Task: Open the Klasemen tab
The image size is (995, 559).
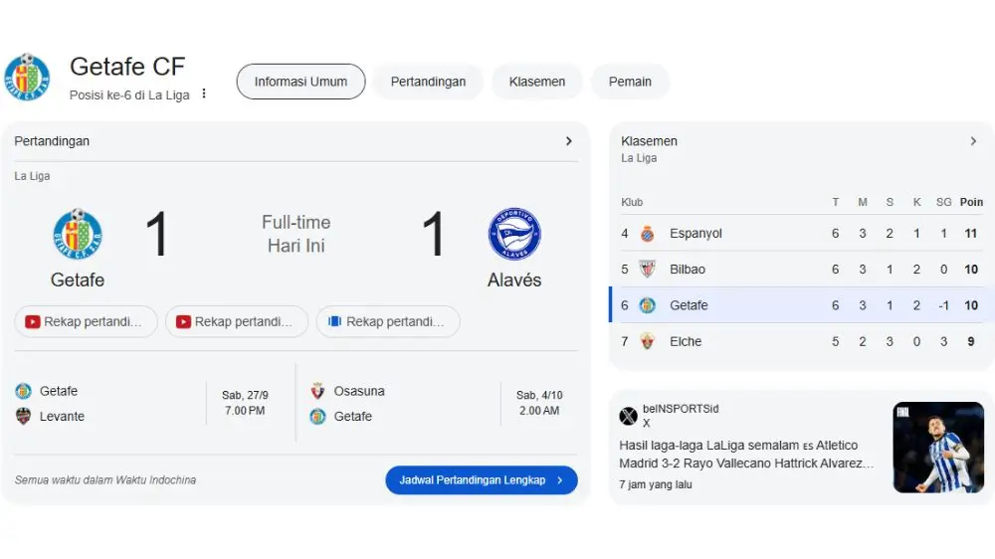Action: (x=536, y=82)
